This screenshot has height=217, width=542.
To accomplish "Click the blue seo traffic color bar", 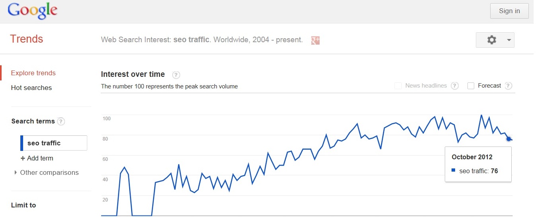I will pyautogui.click(x=22, y=143).
